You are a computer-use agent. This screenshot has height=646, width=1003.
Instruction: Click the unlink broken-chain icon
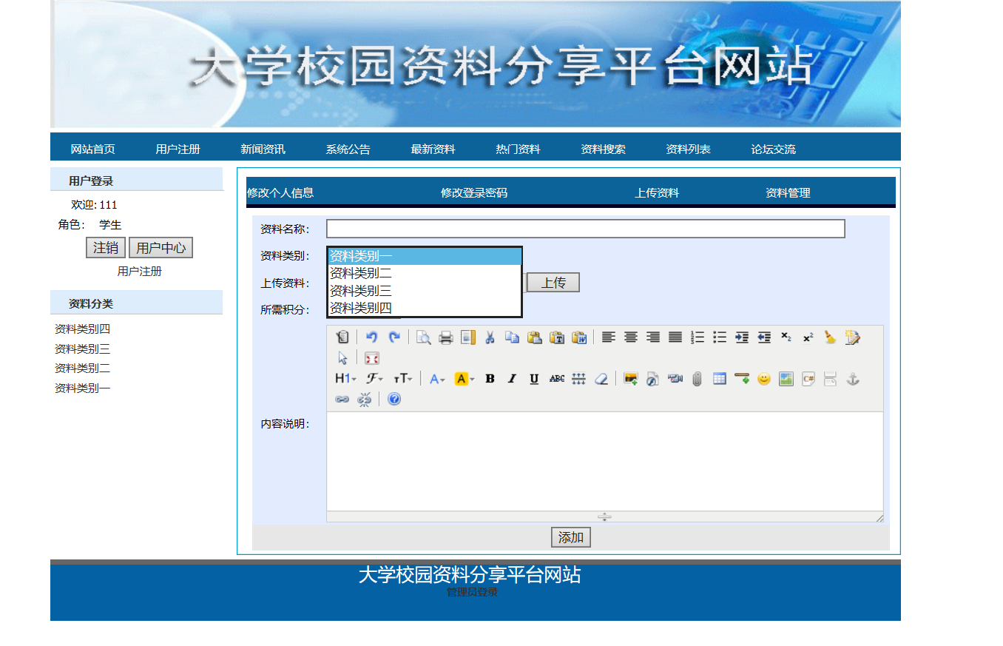click(x=365, y=400)
